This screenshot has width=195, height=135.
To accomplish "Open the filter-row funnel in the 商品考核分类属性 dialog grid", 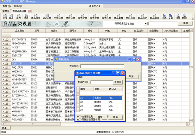I will point(78,93).
